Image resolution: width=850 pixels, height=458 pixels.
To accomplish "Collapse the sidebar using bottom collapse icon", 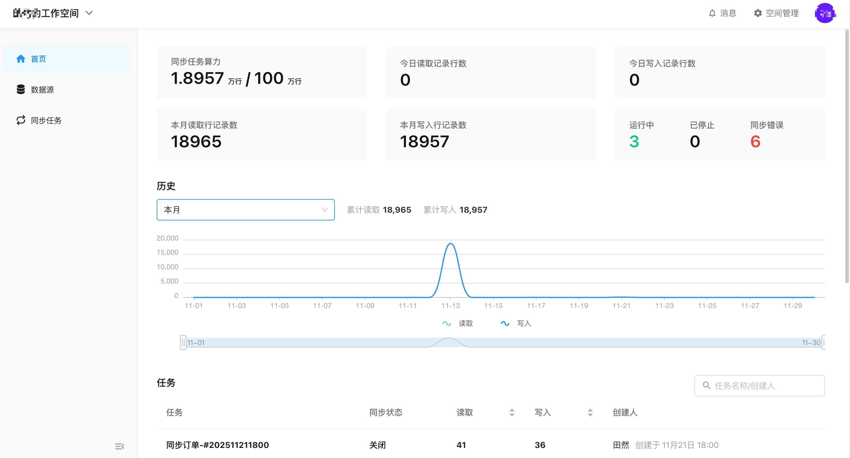I will (119, 446).
